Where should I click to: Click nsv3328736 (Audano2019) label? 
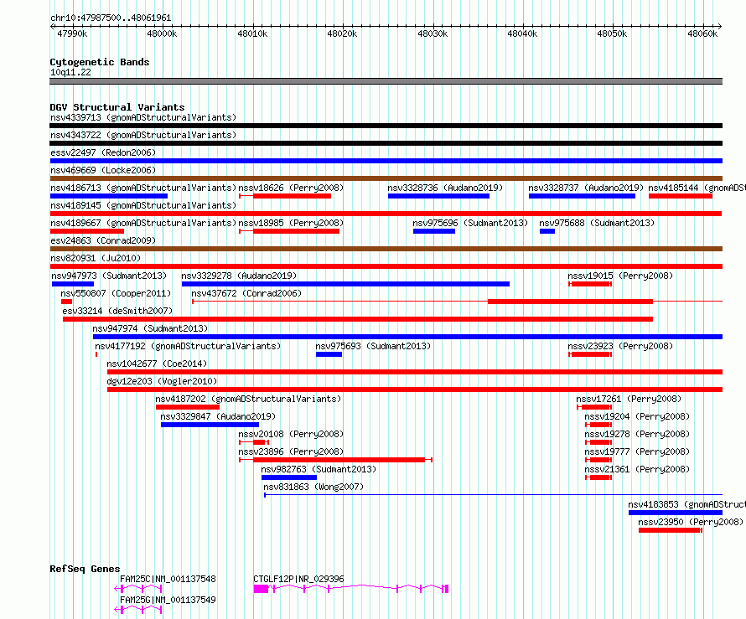tap(445, 188)
